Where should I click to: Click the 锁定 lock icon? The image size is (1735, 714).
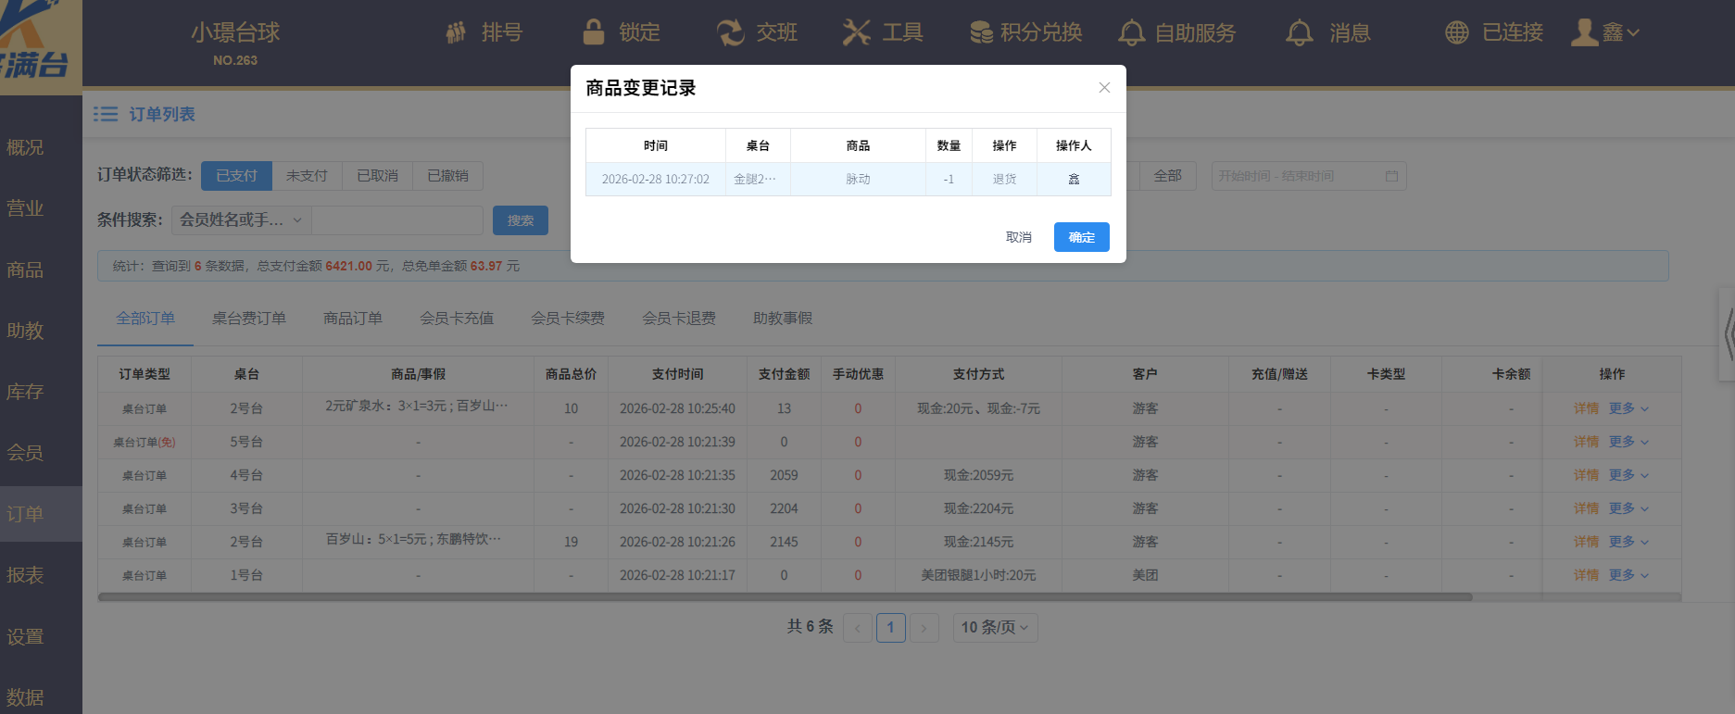pos(594,32)
